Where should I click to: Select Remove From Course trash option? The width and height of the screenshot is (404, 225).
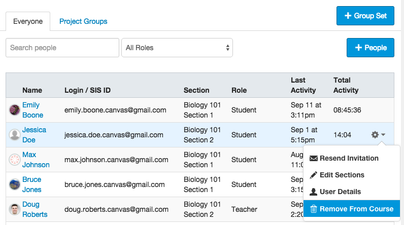pyautogui.click(x=351, y=209)
